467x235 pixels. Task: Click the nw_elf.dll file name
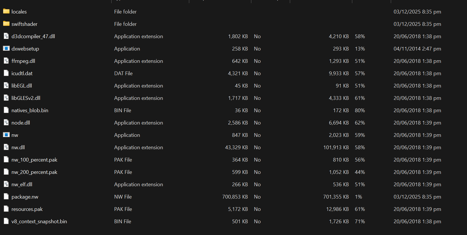click(x=22, y=184)
